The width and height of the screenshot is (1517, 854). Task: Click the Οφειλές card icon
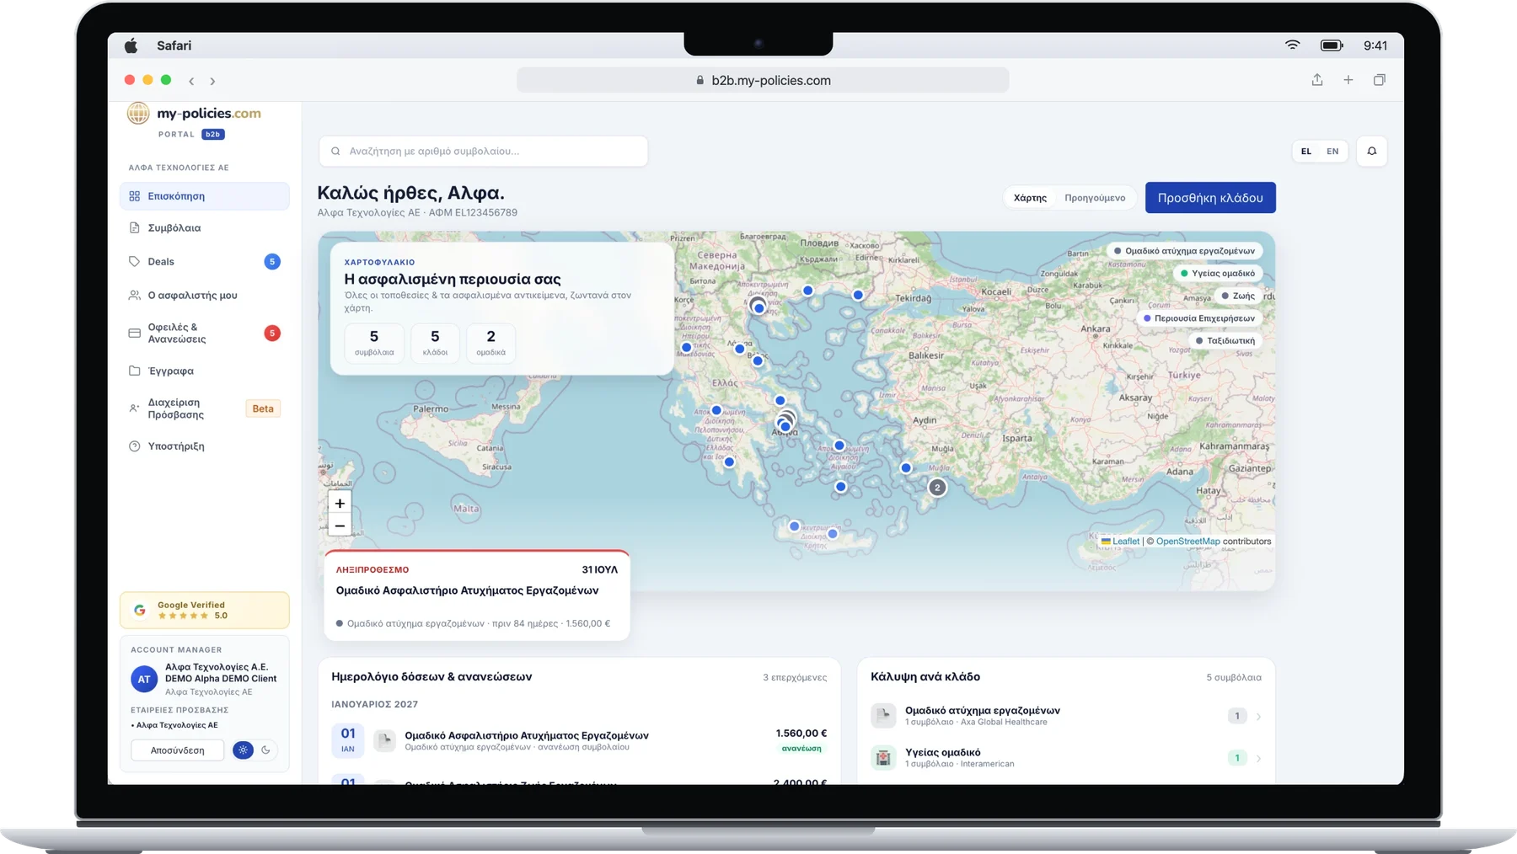point(134,334)
